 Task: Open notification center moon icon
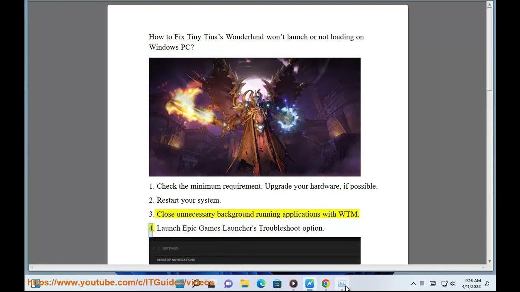point(487,283)
